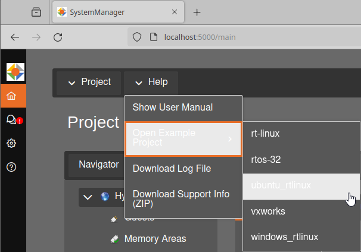The width and height of the screenshot is (361, 252).
Task: Select Memory Areas in the Navigator tree
Action: click(155, 239)
